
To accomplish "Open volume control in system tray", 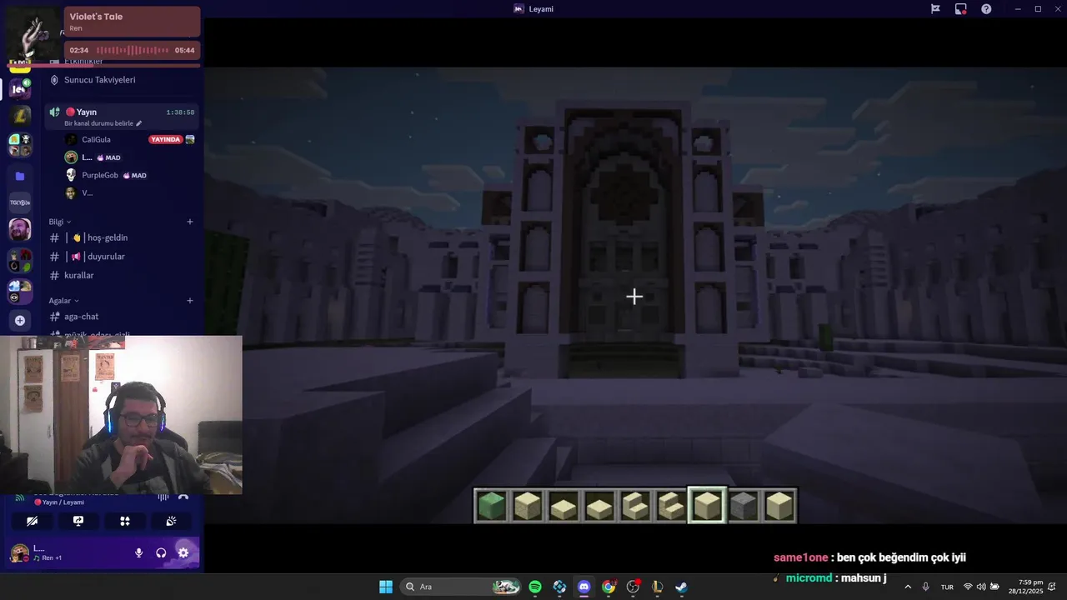I will click(981, 587).
